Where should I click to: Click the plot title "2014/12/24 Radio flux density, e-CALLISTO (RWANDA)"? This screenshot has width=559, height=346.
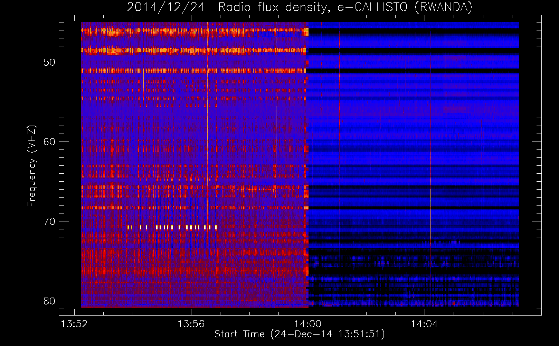click(x=300, y=7)
